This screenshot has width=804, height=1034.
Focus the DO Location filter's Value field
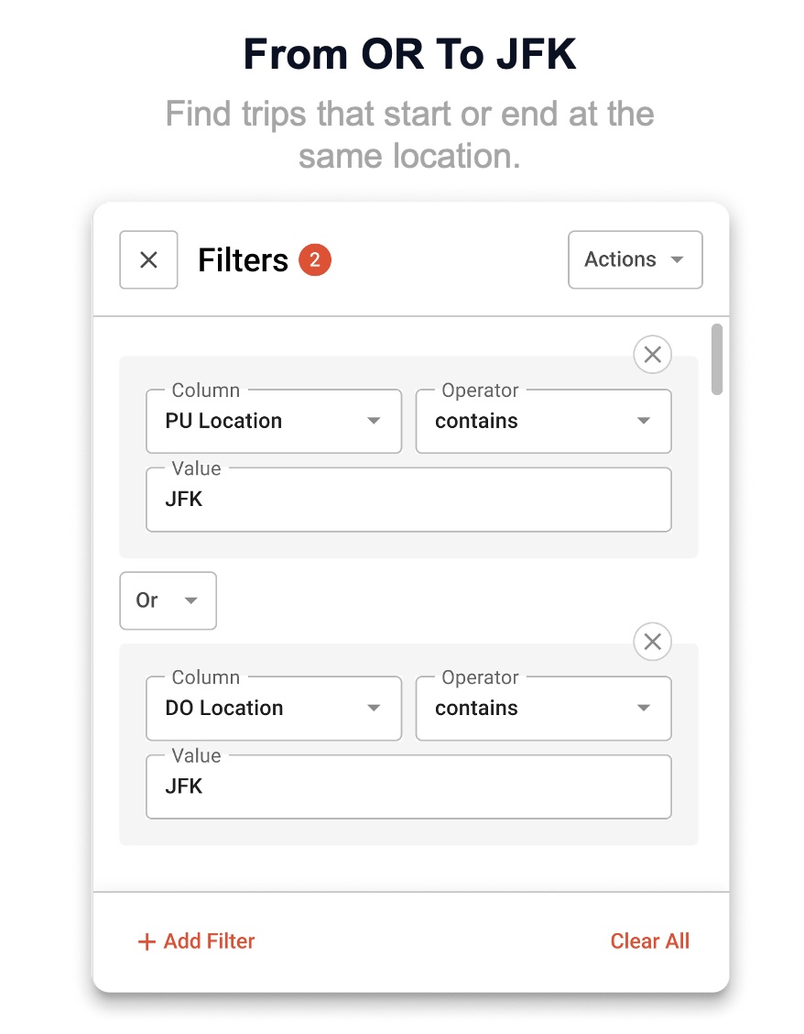click(x=408, y=786)
